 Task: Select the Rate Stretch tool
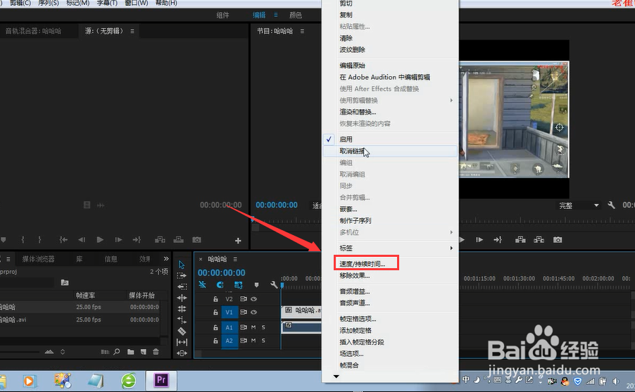[182, 320]
